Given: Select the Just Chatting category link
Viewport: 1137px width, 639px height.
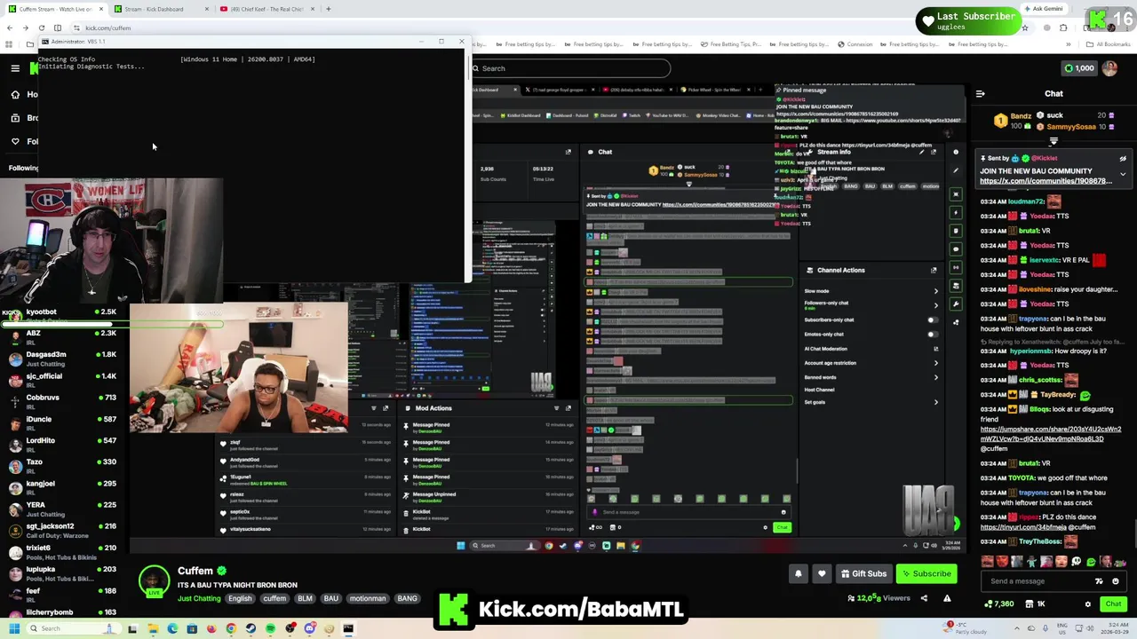Looking at the screenshot, I should click(x=199, y=598).
